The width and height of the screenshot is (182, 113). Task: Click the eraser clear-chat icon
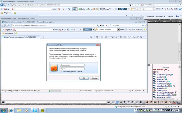[113, 102]
